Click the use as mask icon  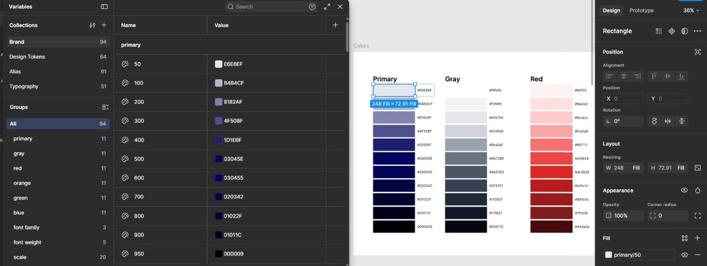tap(685, 31)
